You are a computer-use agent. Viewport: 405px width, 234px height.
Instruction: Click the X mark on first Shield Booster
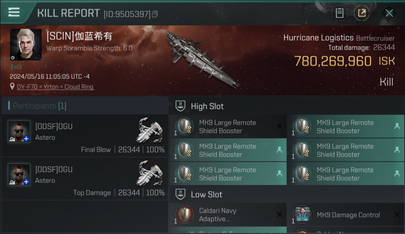click(x=279, y=126)
